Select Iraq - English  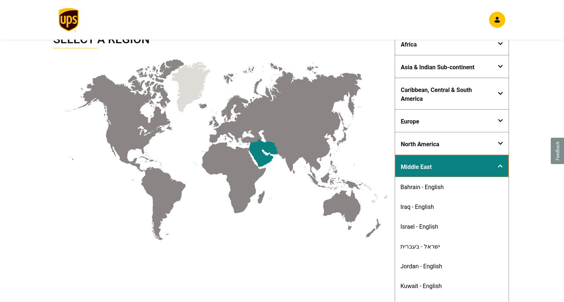pyautogui.click(x=417, y=207)
